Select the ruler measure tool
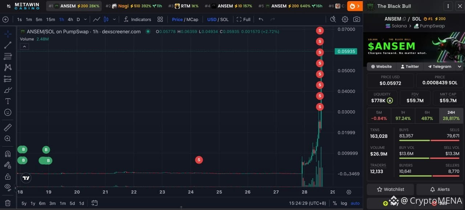 coord(8,127)
